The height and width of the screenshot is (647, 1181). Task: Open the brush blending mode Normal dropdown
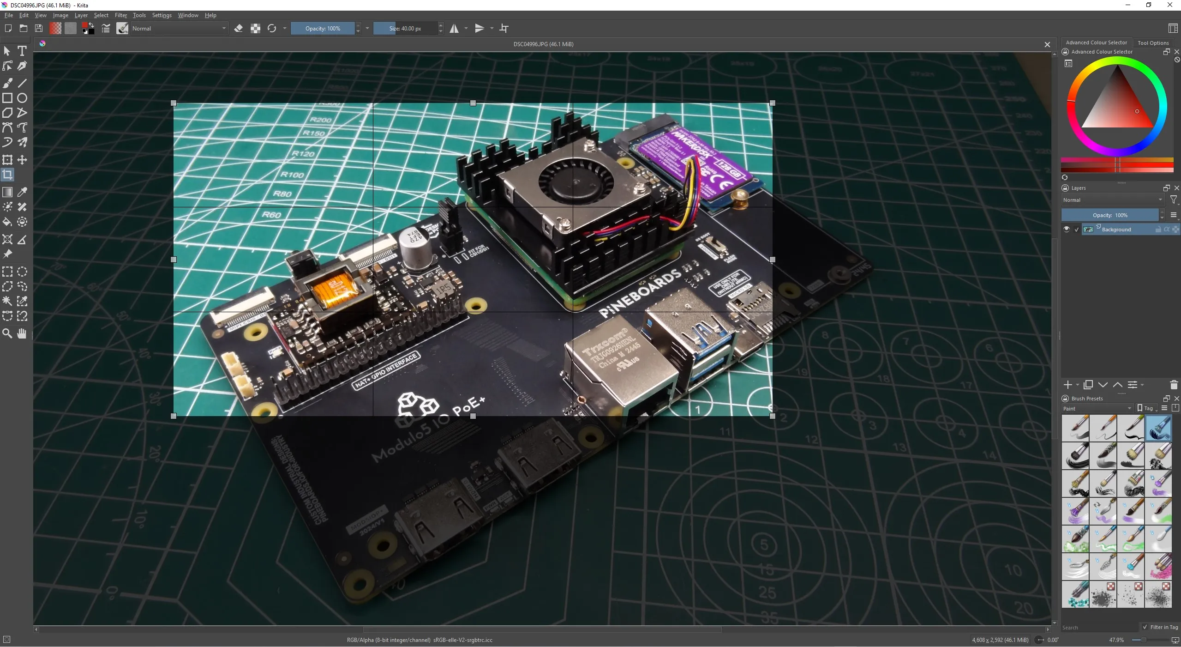click(179, 29)
